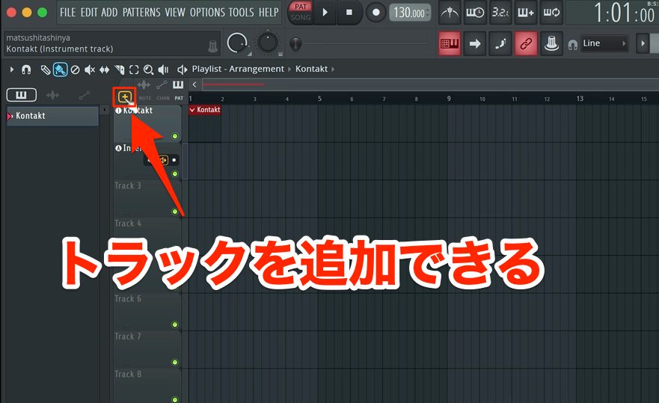Screen dimensions: 659x403
Task: Activate the Zoom magnifier tool
Action: tap(148, 70)
